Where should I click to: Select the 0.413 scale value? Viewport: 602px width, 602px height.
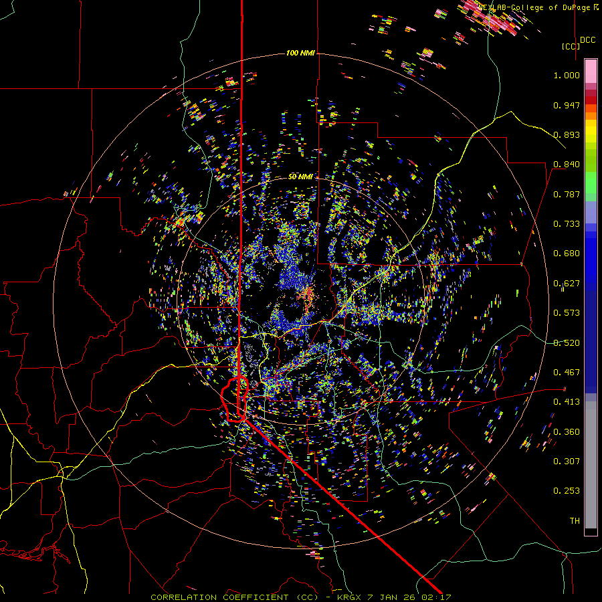tap(567, 402)
